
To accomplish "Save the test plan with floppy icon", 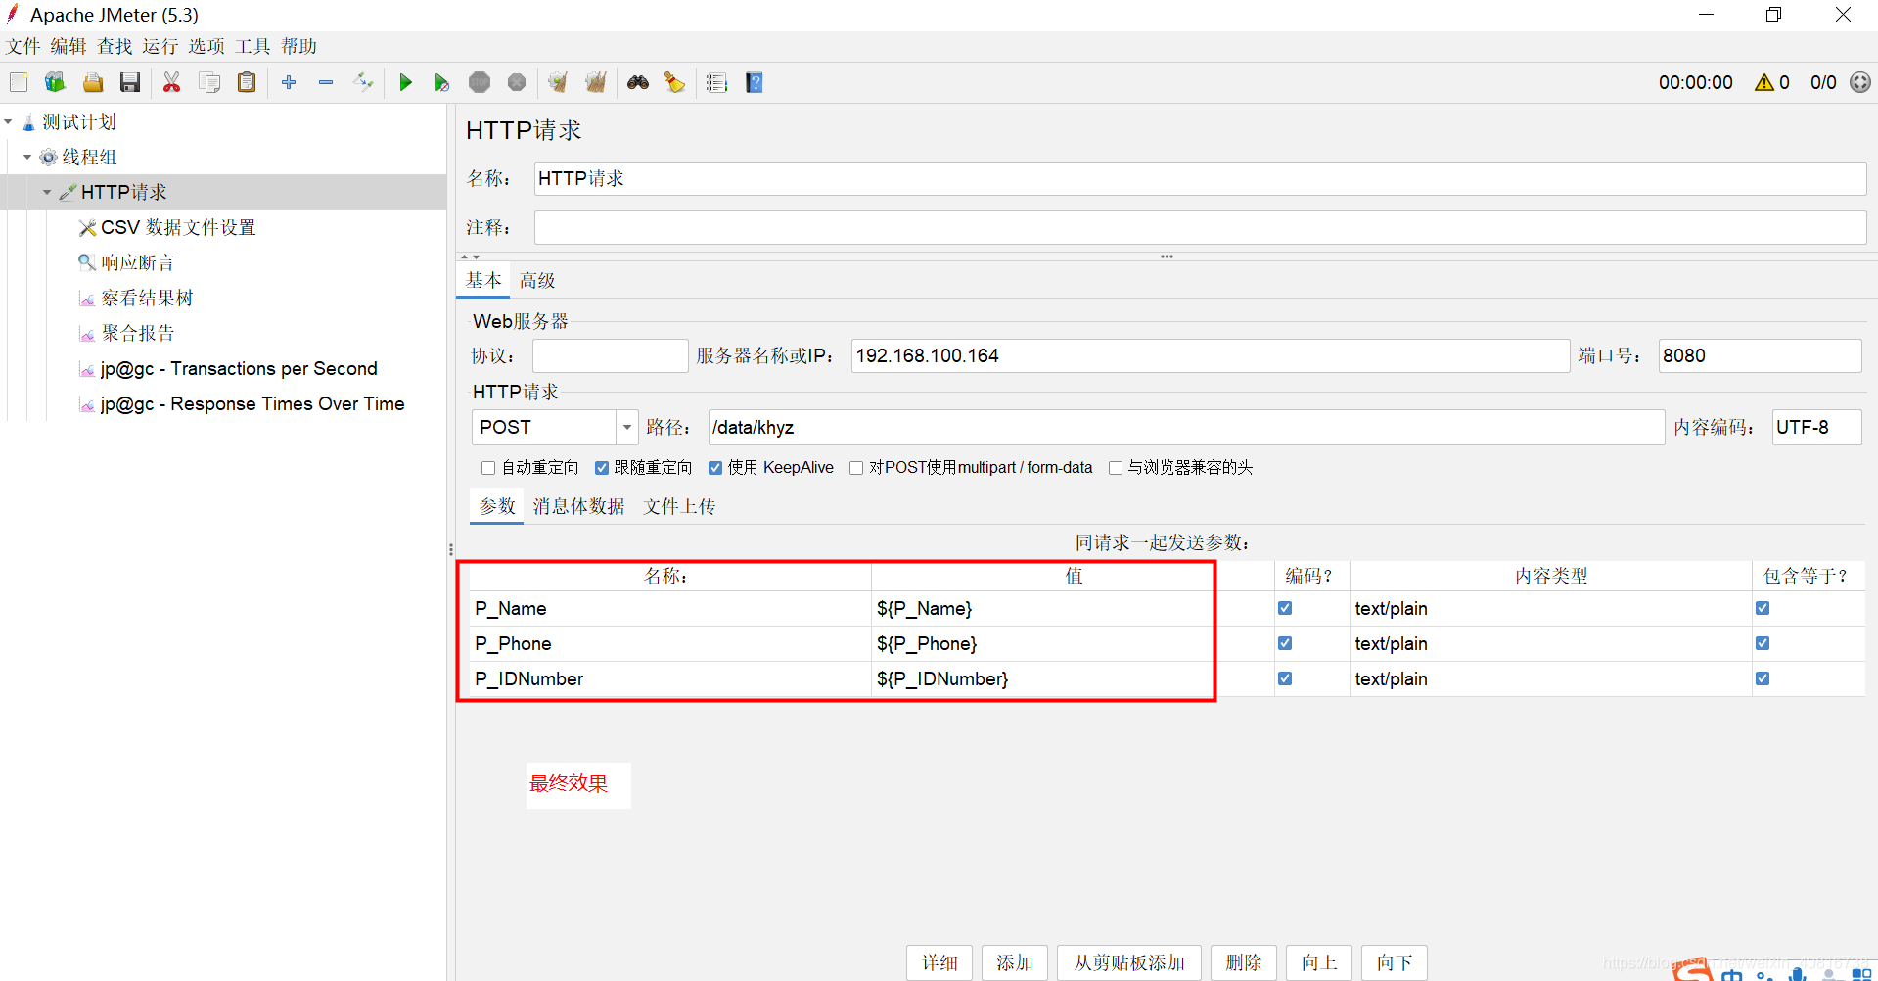I will pyautogui.click(x=130, y=83).
